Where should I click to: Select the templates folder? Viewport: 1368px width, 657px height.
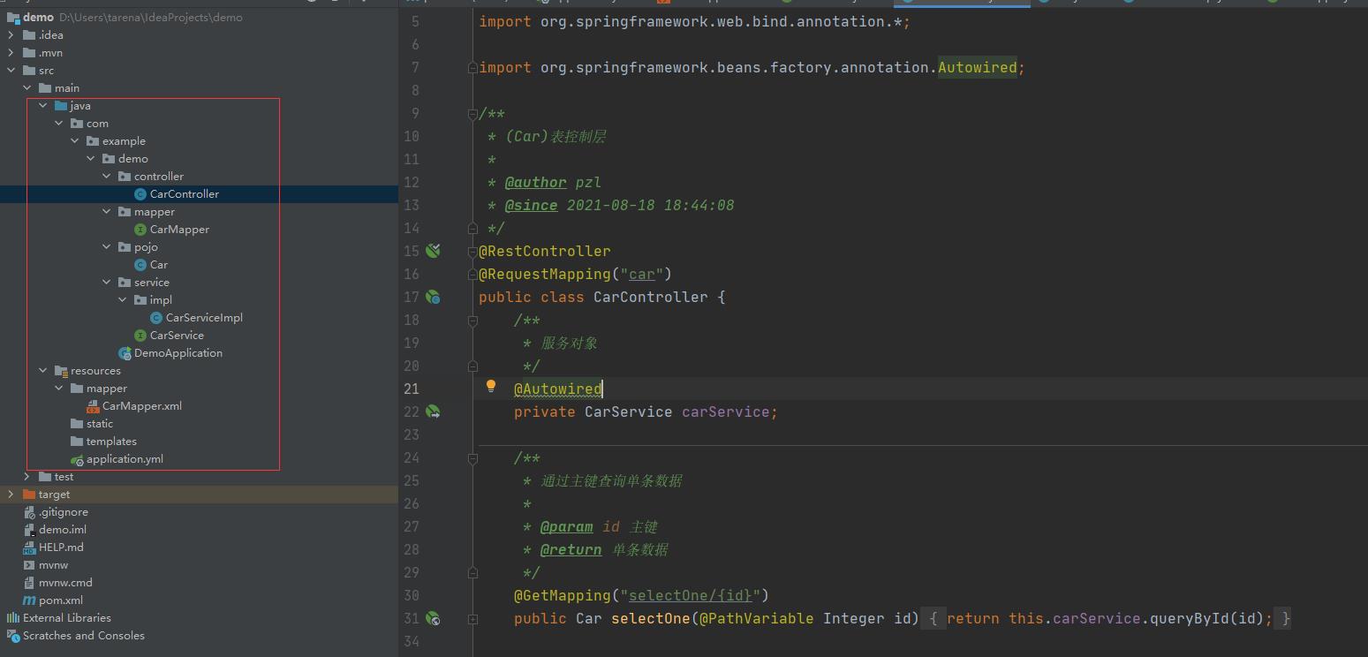199,442
